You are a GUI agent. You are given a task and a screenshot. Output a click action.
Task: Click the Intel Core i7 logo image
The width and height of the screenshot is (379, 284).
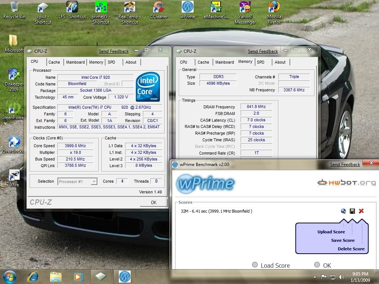(148, 87)
